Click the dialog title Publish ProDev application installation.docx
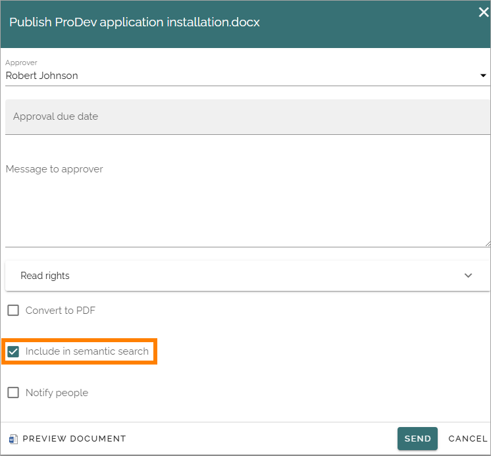 point(135,22)
